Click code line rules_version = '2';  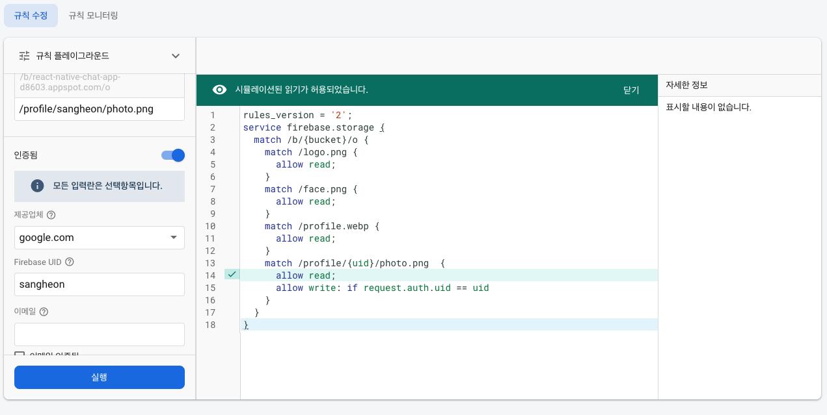tap(297, 115)
